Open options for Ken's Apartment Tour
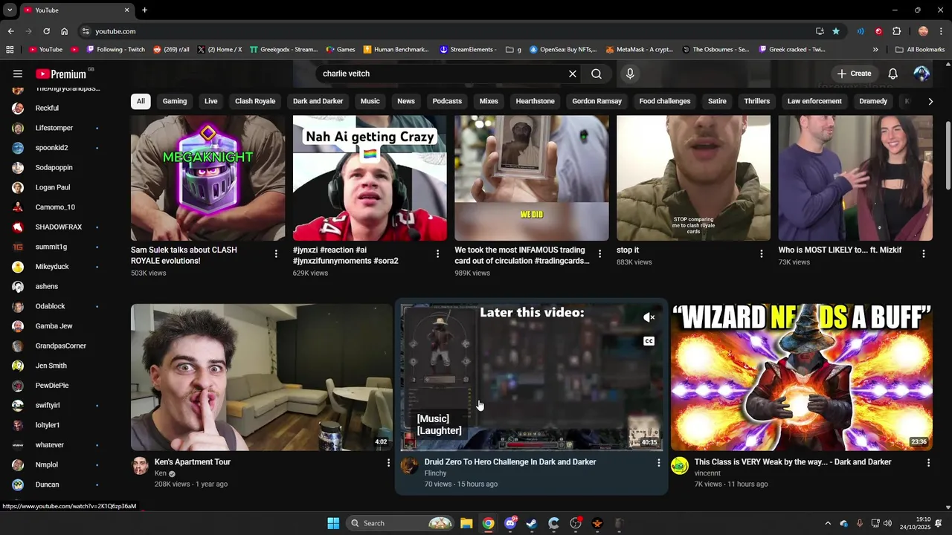This screenshot has height=535, width=952. [x=388, y=462]
